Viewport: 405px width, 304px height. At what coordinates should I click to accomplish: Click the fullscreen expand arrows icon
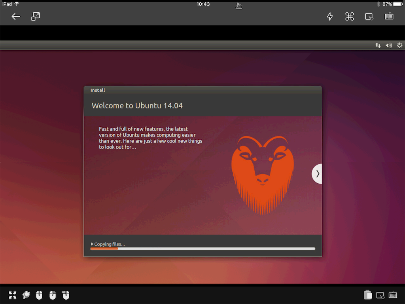point(12,295)
